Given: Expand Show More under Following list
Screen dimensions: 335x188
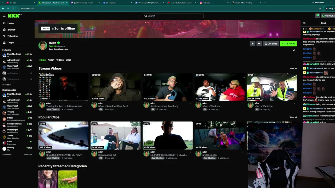Looking at the screenshot, I should coord(7,85).
